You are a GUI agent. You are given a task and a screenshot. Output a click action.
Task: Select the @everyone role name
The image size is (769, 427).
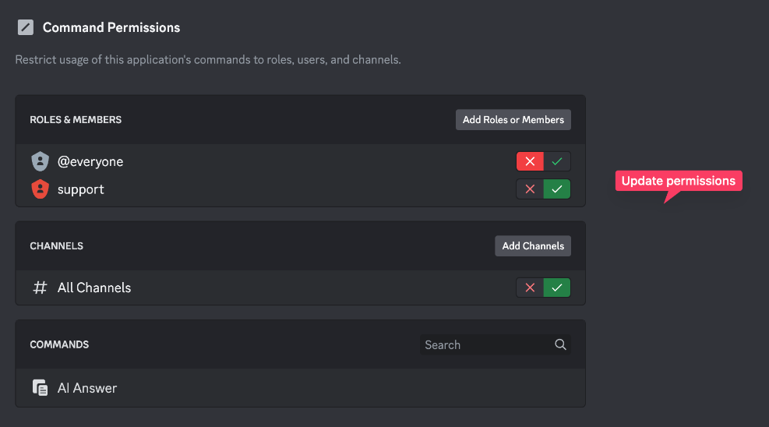pyautogui.click(x=90, y=162)
